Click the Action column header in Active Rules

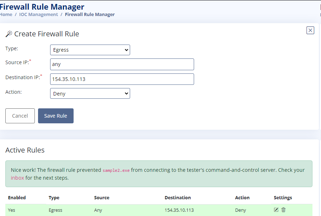(x=242, y=197)
